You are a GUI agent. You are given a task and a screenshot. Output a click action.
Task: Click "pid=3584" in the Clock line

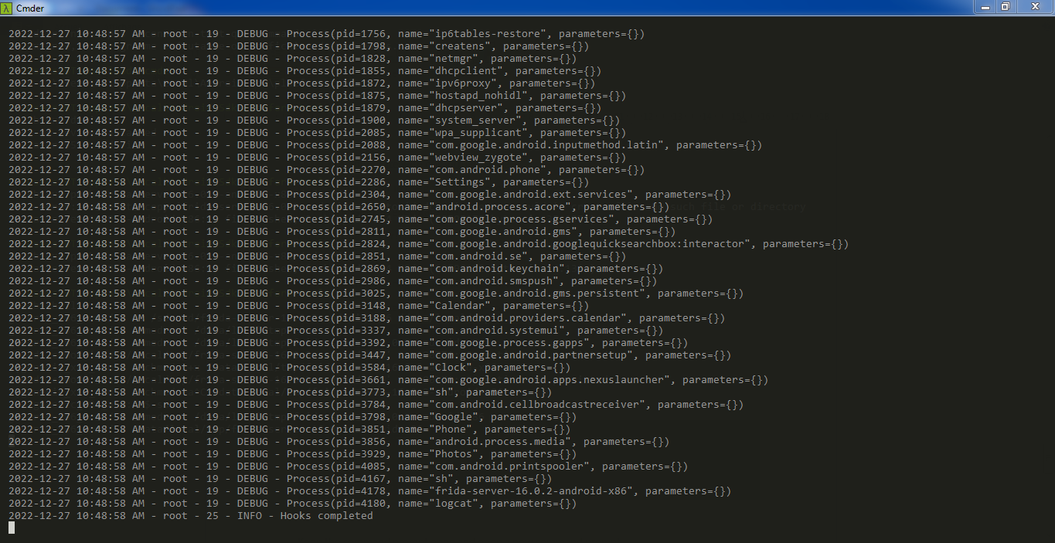[x=361, y=368]
